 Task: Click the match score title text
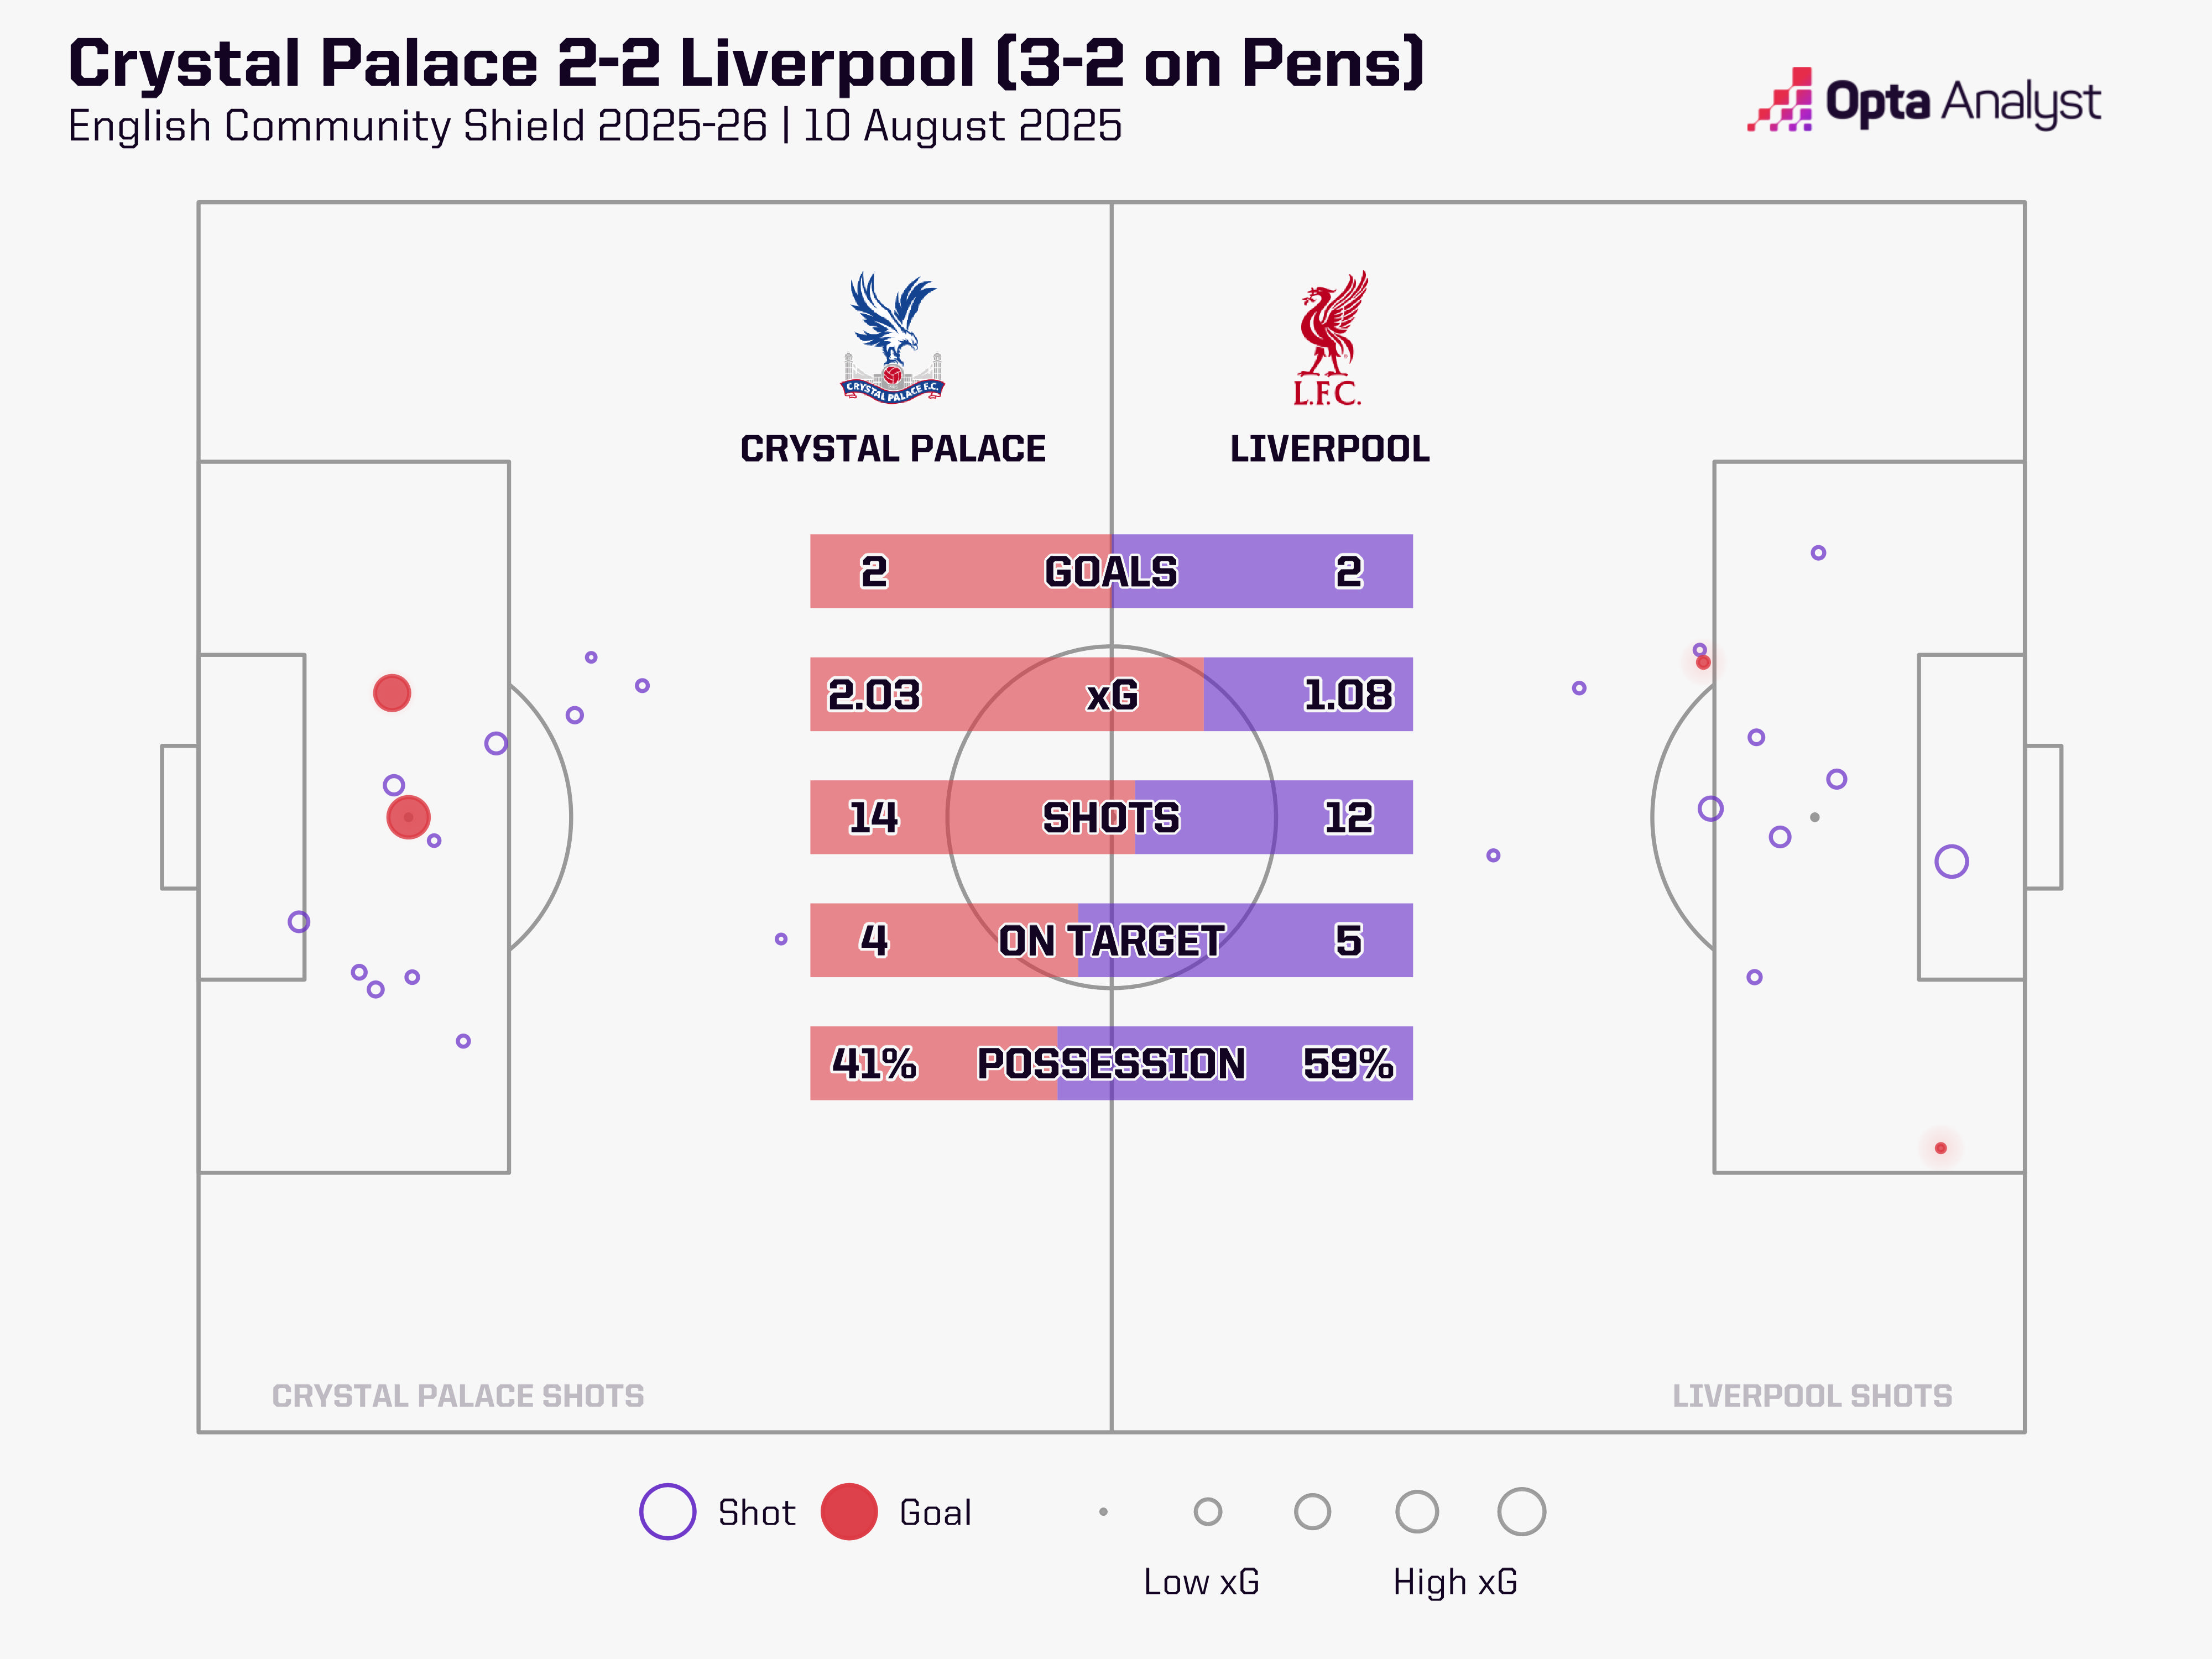[x=745, y=63]
